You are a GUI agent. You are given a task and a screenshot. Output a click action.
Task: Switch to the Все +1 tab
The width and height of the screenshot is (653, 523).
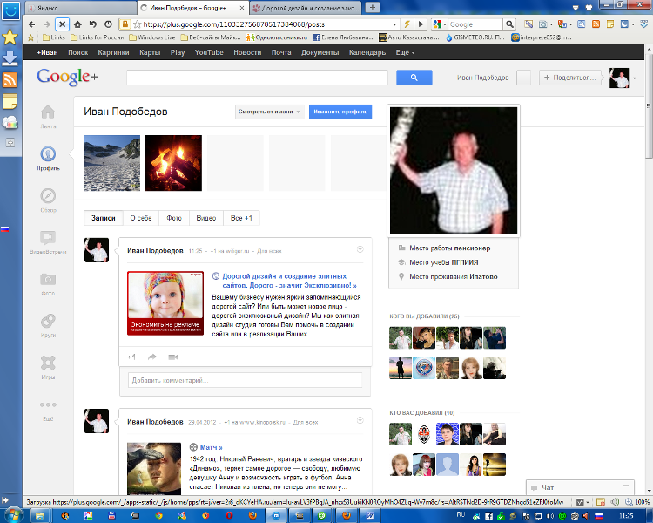pos(241,218)
